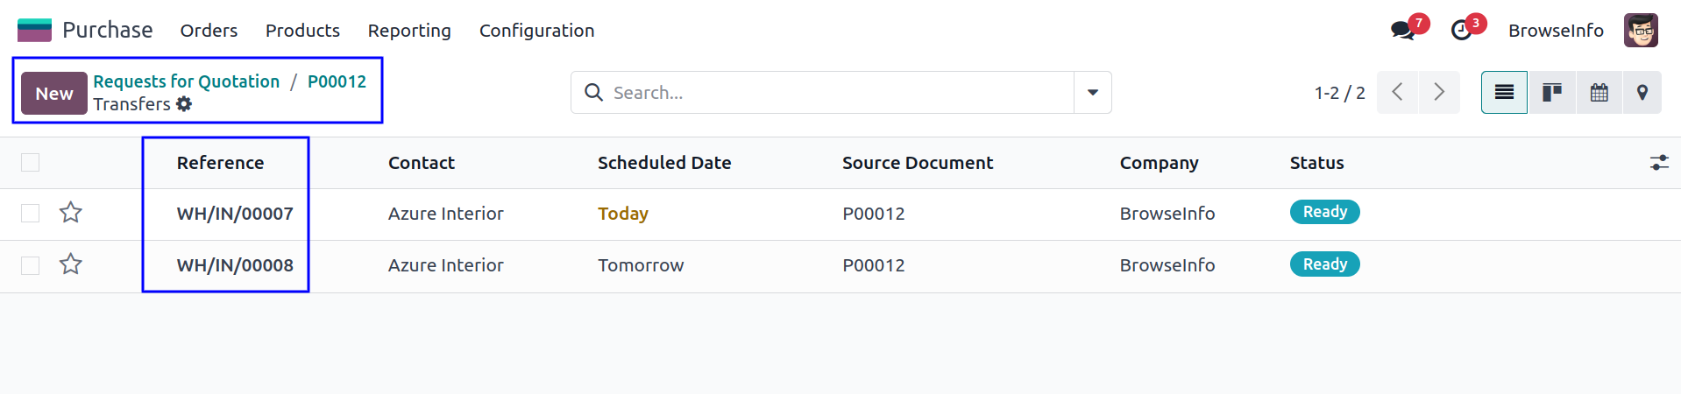Check the WH/IN/00007 row checkbox
This screenshot has width=1681, height=394.
(31, 214)
